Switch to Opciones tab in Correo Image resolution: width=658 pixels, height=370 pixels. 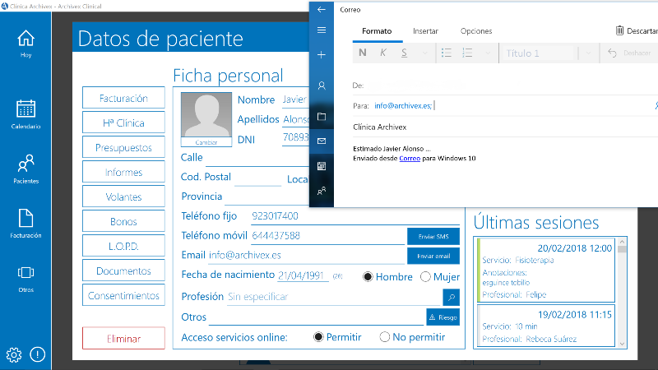[476, 31]
